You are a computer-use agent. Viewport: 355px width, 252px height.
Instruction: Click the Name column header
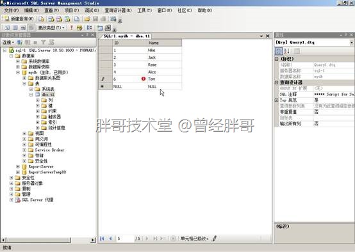(165, 43)
